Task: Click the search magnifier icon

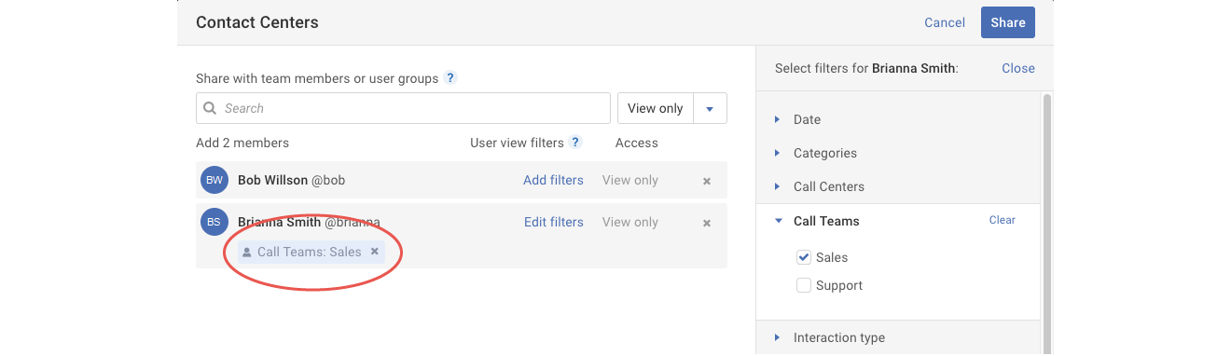Action: [210, 108]
